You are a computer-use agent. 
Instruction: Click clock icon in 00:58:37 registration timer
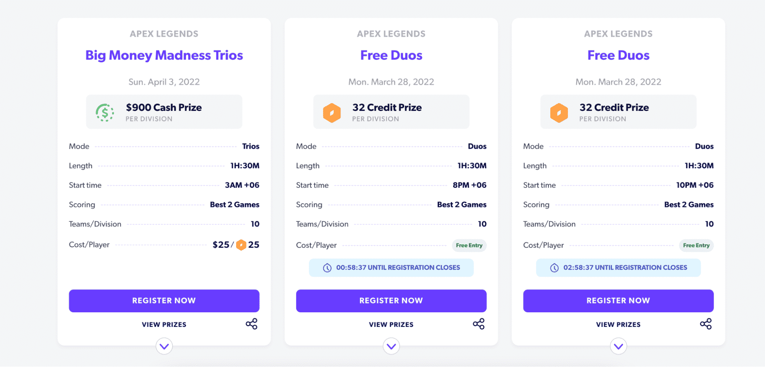tap(327, 268)
